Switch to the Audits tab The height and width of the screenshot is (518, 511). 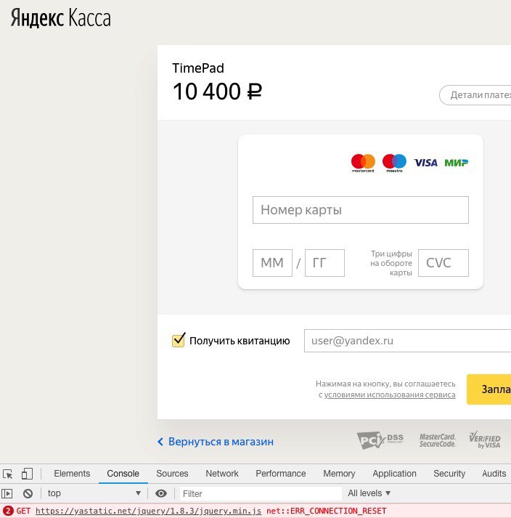pos(494,474)
